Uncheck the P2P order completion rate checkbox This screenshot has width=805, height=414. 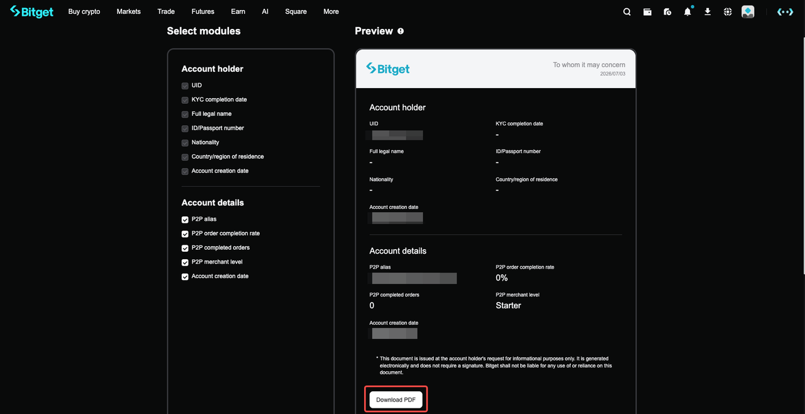185,233
